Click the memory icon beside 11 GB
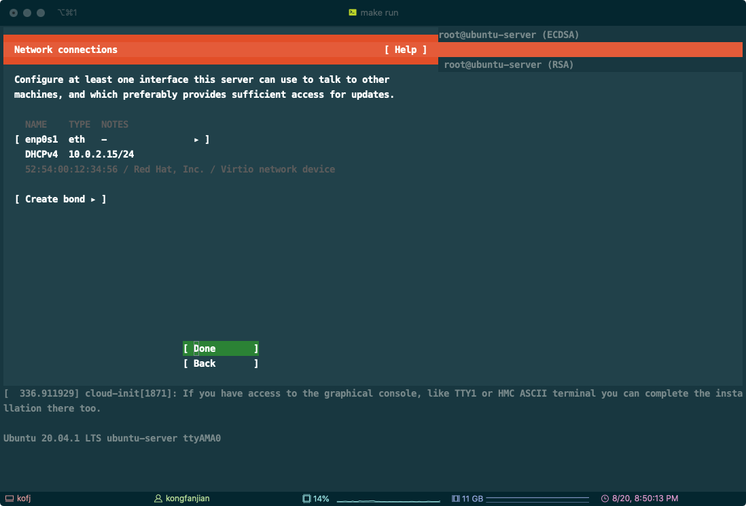This screenshot has width=746, height=506. tap(455, 499)
